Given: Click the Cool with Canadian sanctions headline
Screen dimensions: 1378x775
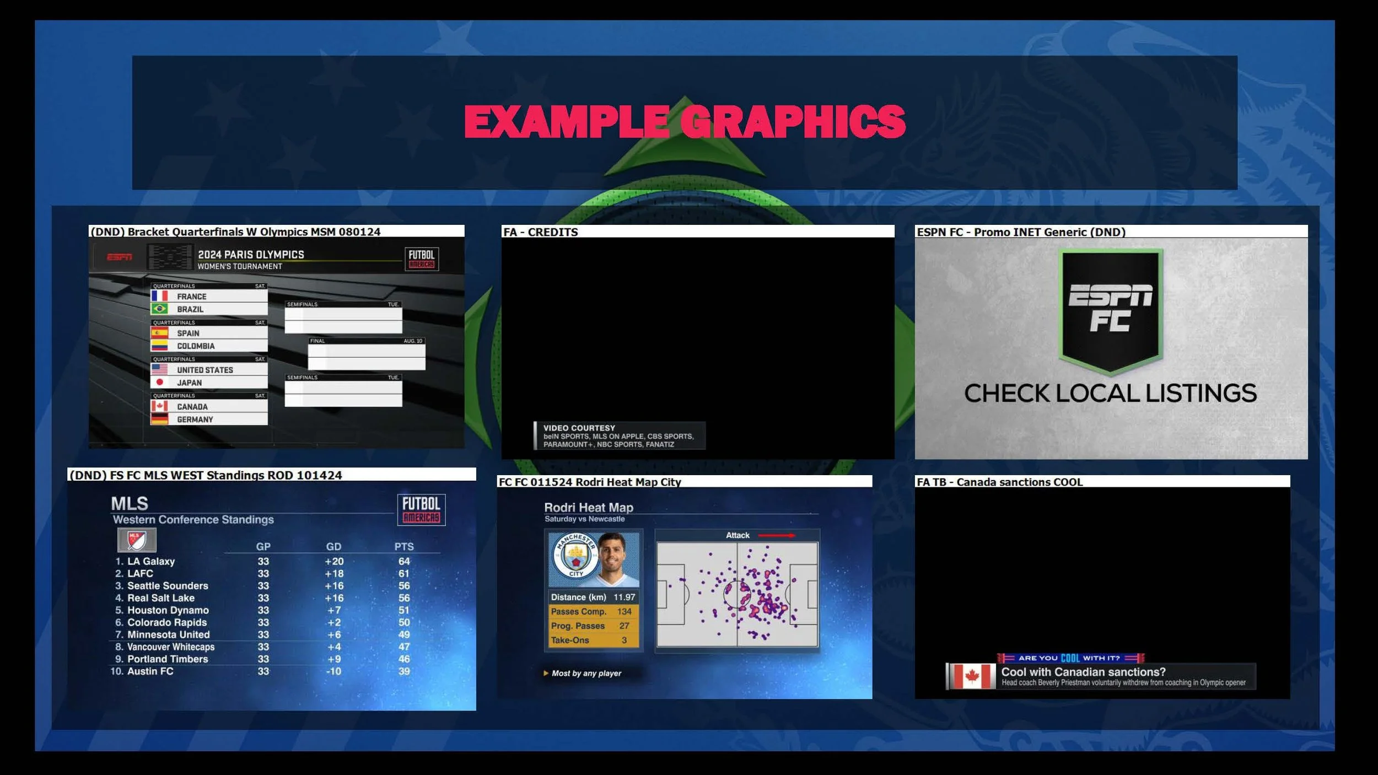Looking at the screenshot, I should (x=1083, y=672).
